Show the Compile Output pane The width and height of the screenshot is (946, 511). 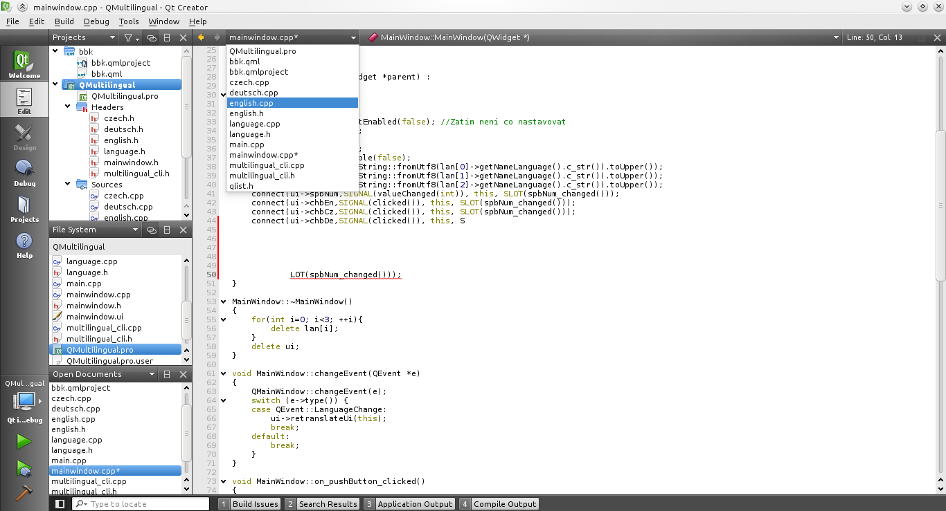(x=499, y=504)
